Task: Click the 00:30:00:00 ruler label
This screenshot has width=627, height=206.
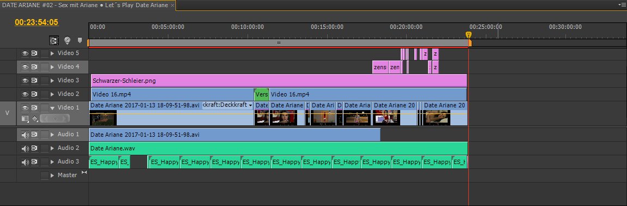Action: coord(565,27)
